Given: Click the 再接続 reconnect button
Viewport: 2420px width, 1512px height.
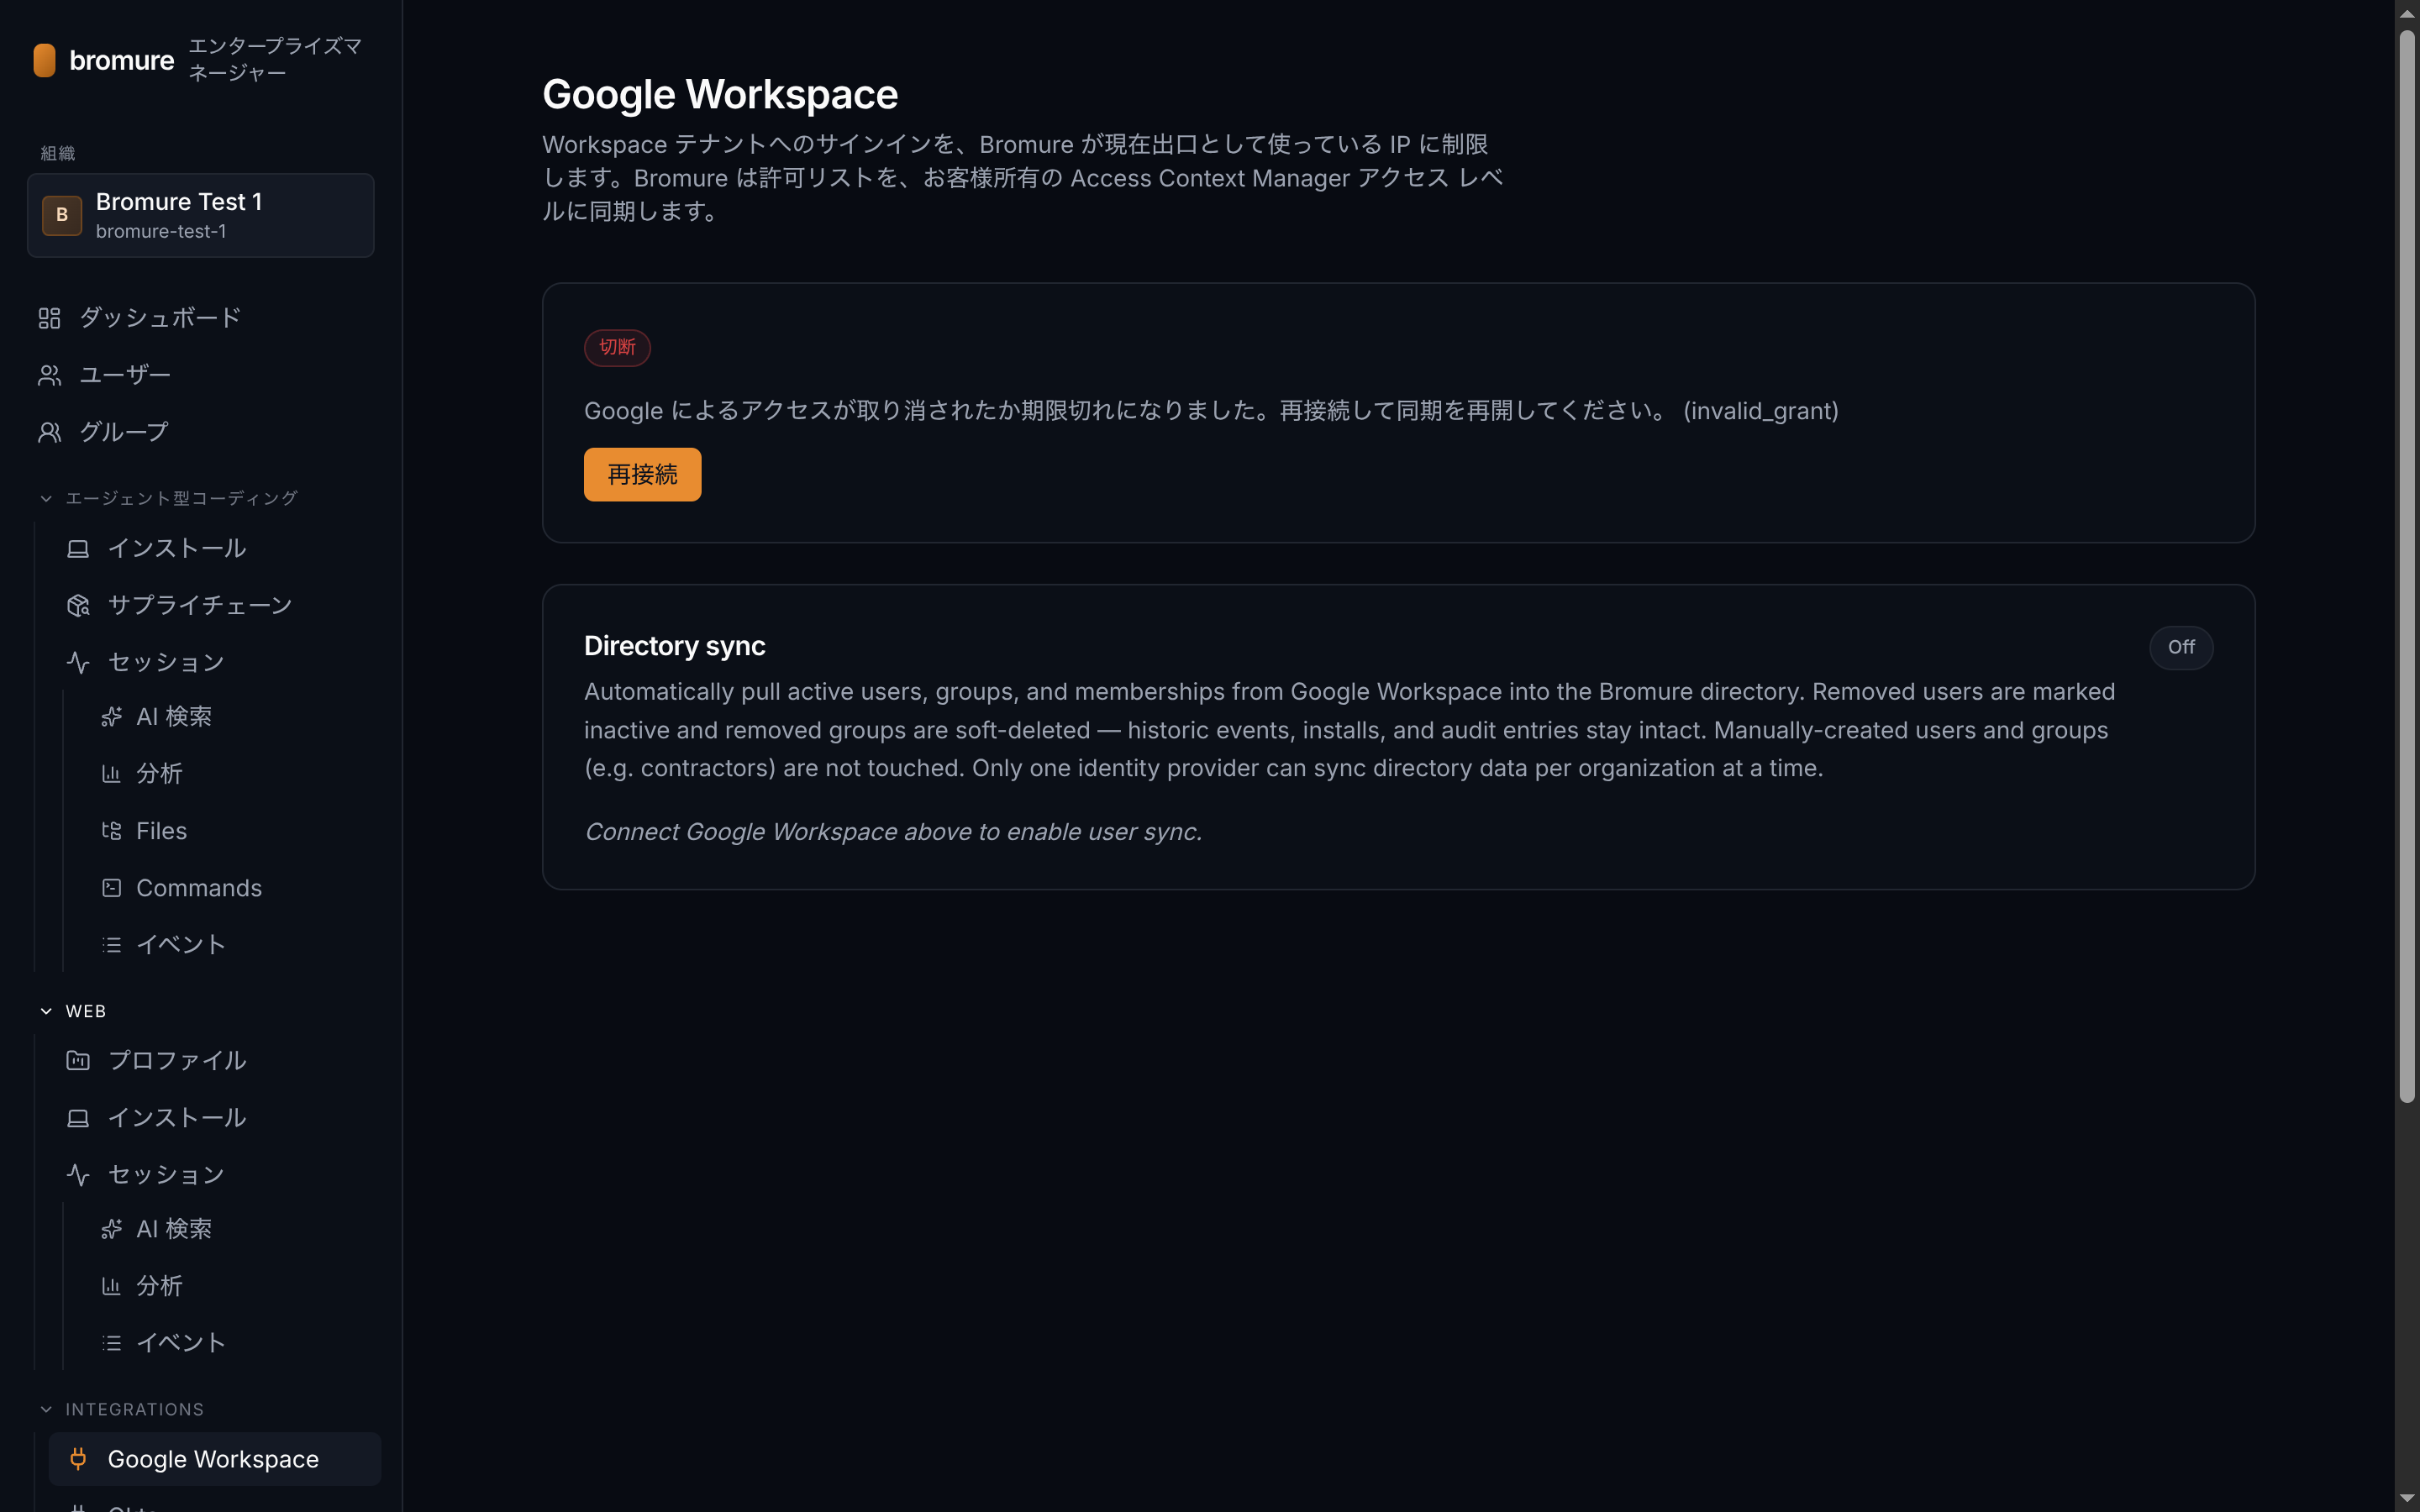Looking at the screenshot, I should [x=642, y=474].
